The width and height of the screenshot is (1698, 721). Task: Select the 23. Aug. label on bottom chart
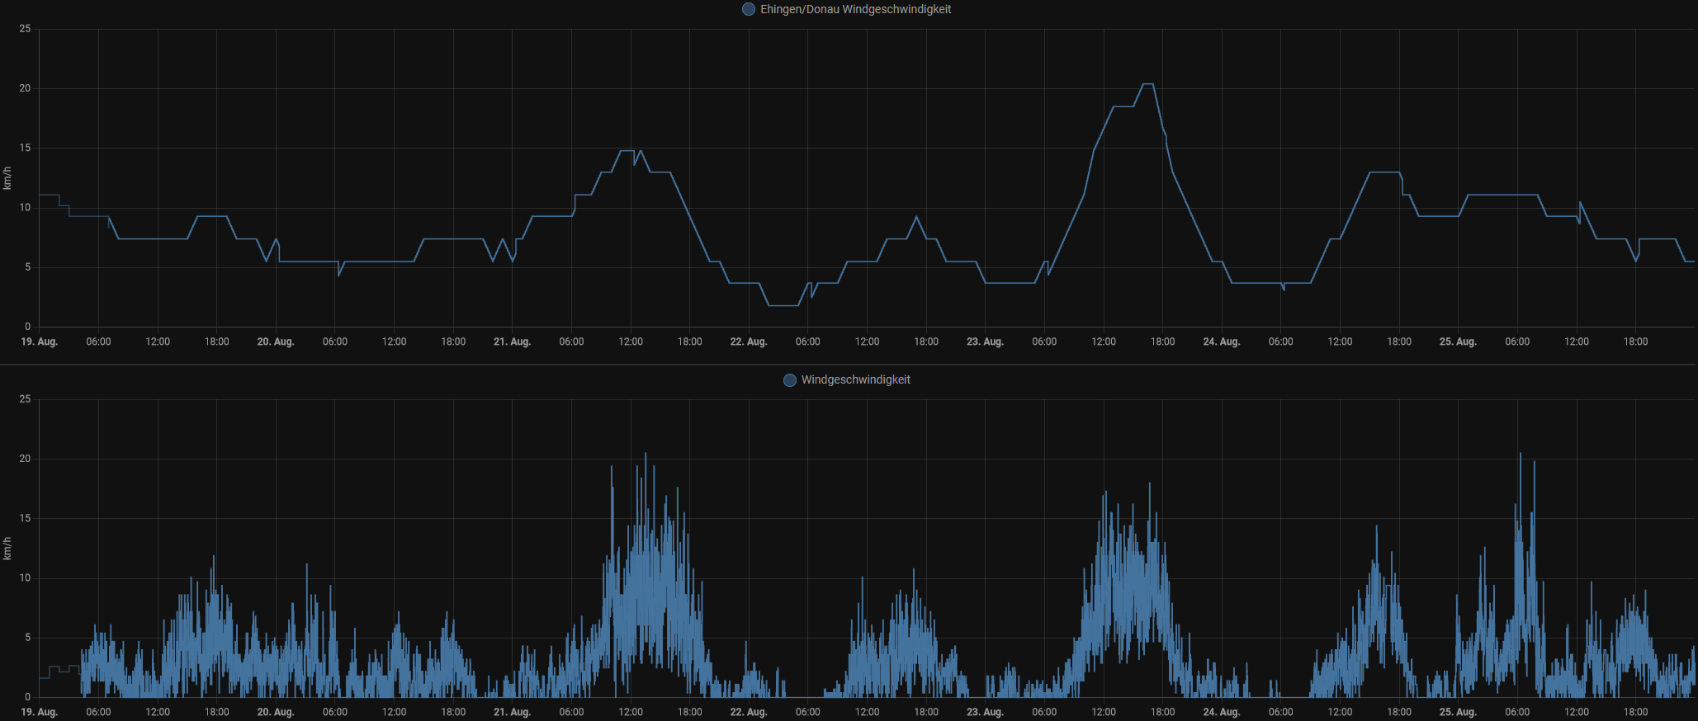[985, 712]
